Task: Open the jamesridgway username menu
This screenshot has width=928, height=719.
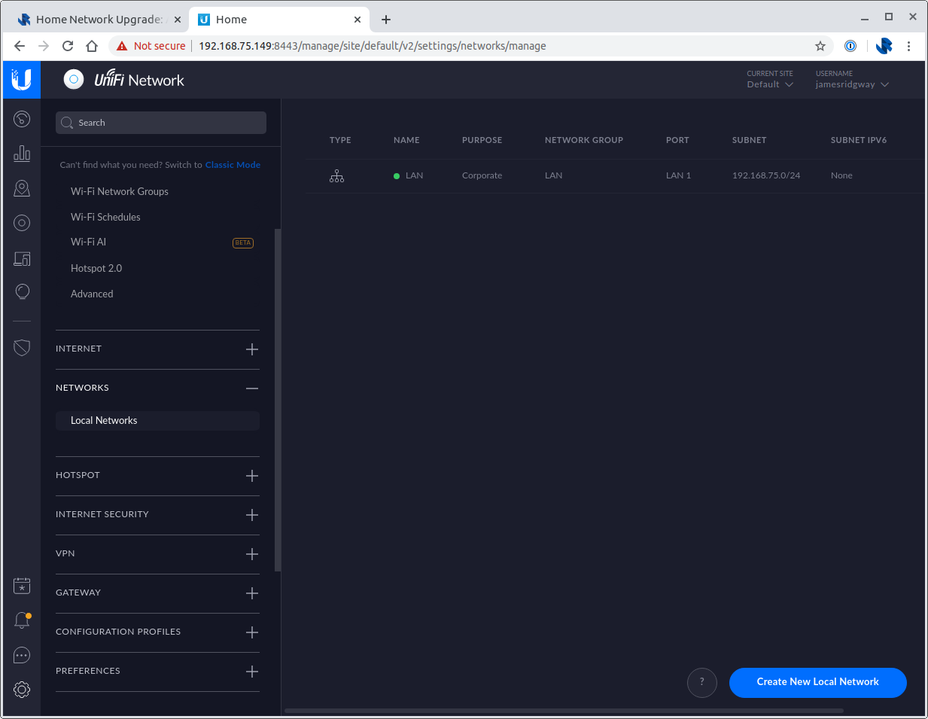Action: click(851, 84)
